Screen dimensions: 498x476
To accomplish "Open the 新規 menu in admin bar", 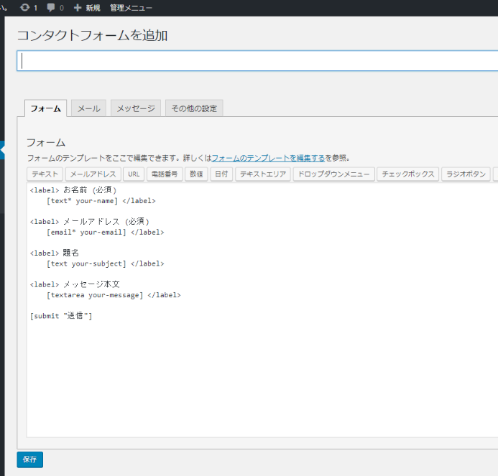I will click(x=93, y=8).
